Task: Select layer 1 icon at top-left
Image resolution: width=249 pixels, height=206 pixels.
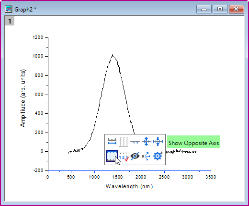Action: (10, 21)
